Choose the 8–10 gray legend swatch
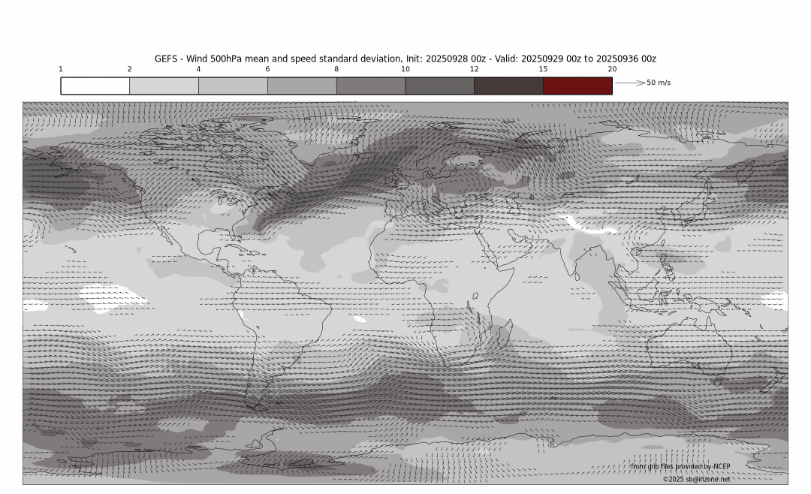 coord(370,86)
